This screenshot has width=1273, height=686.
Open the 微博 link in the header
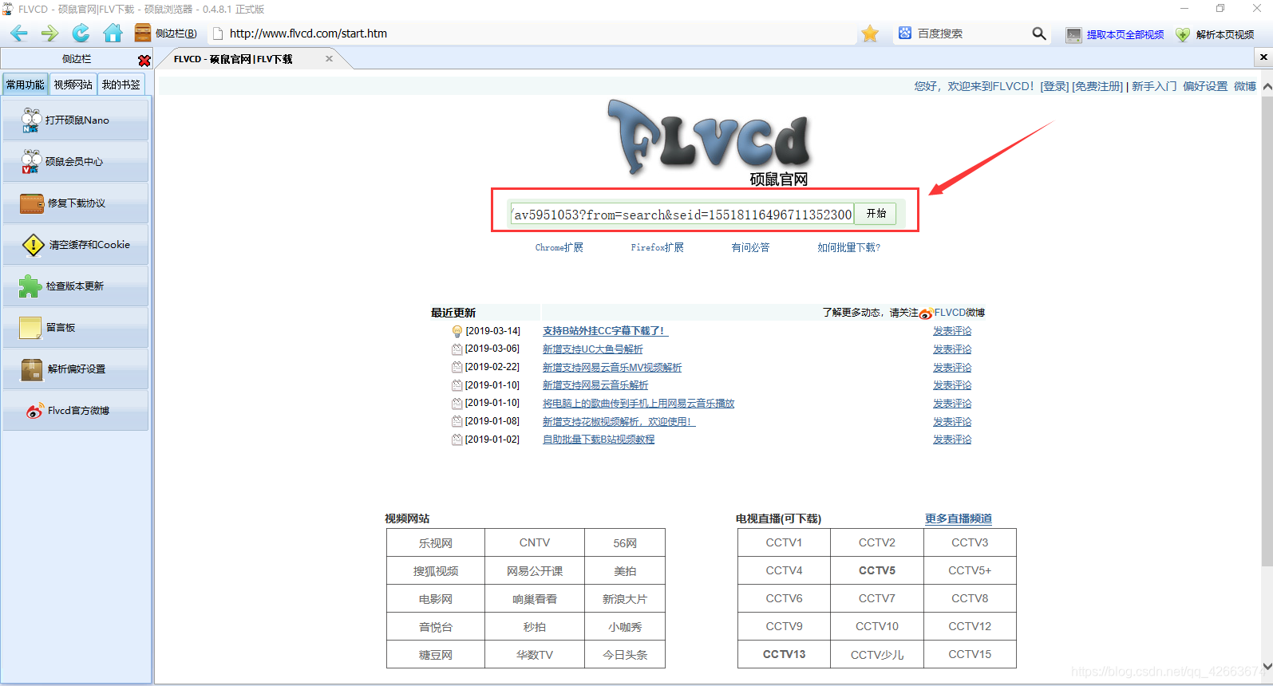1245,86
